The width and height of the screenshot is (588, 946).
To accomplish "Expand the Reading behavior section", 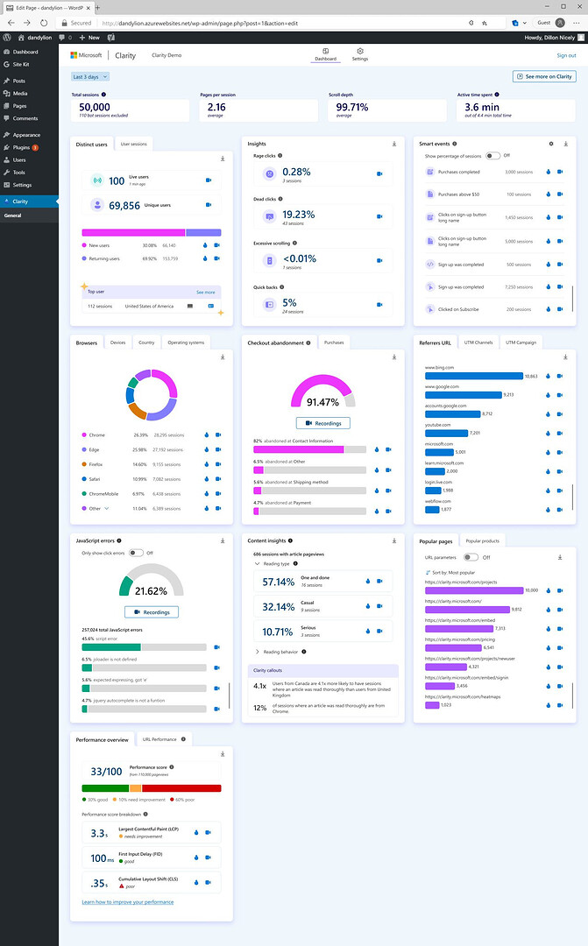I will tap(257, 652).
